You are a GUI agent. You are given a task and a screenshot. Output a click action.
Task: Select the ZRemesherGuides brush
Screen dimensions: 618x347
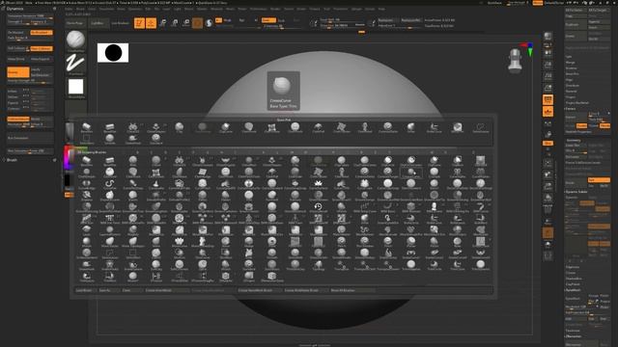point(272,277)
